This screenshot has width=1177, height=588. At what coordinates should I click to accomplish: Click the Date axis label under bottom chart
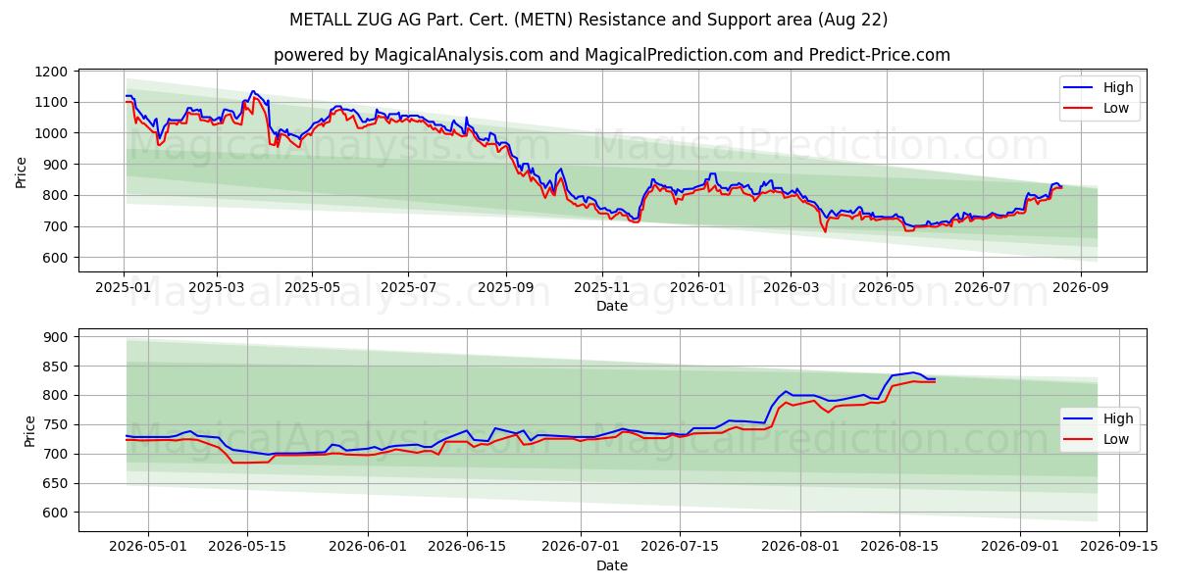(612, 566)
